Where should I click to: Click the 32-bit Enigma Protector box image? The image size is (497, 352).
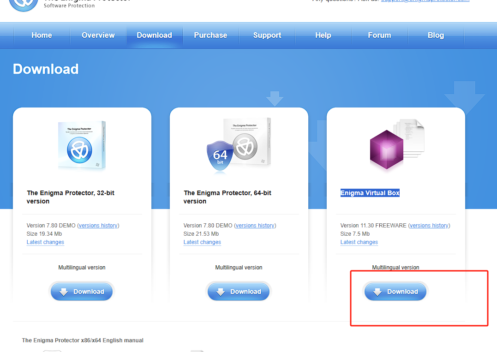click(x=82, y=145)
